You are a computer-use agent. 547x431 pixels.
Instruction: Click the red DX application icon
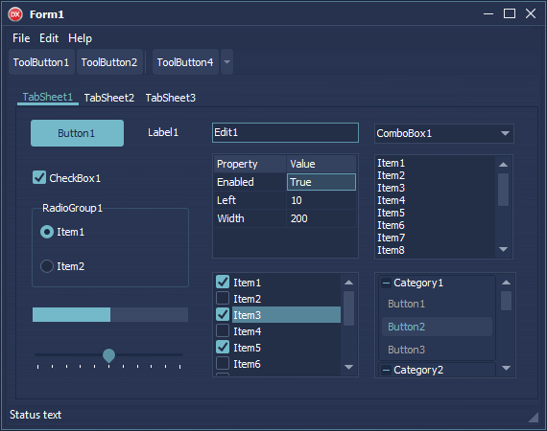pyautogui.click(x=15, y=14)
